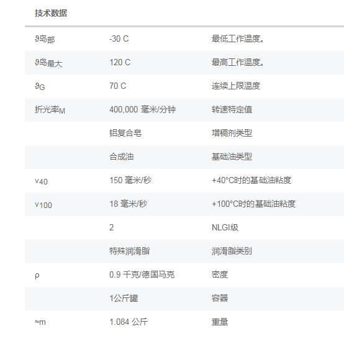Click the 连续上限温度 label

tap(236, 86)
